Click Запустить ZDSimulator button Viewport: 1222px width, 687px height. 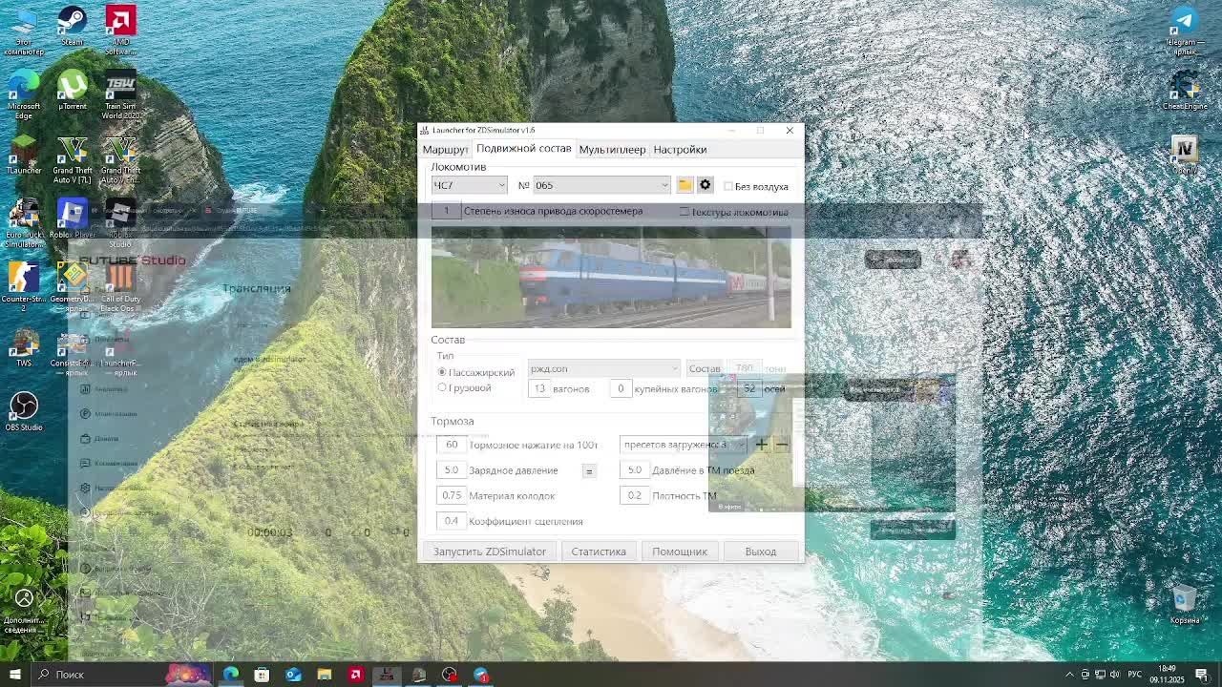coord(490,552)
